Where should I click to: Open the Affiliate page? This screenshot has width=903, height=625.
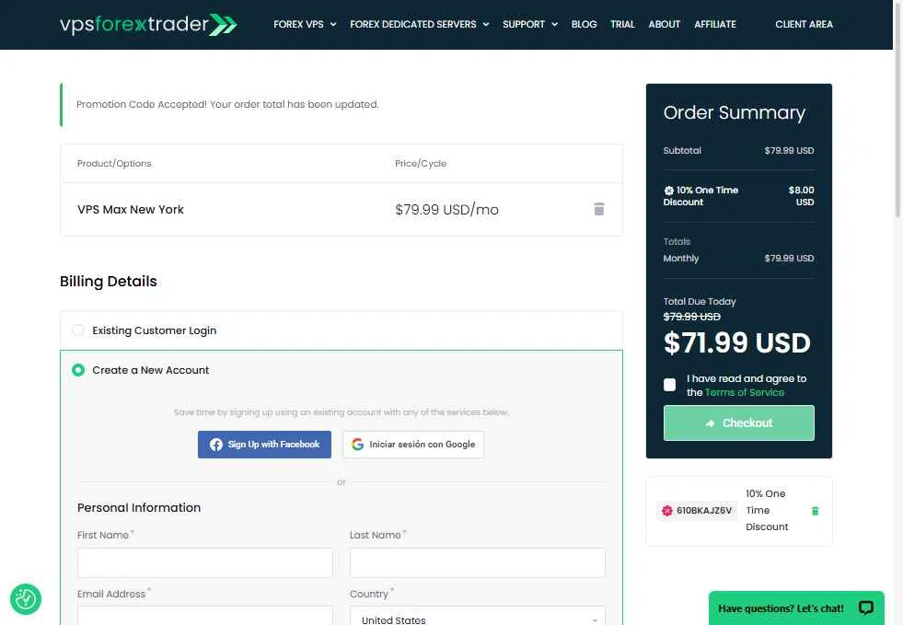click(714, 24)
